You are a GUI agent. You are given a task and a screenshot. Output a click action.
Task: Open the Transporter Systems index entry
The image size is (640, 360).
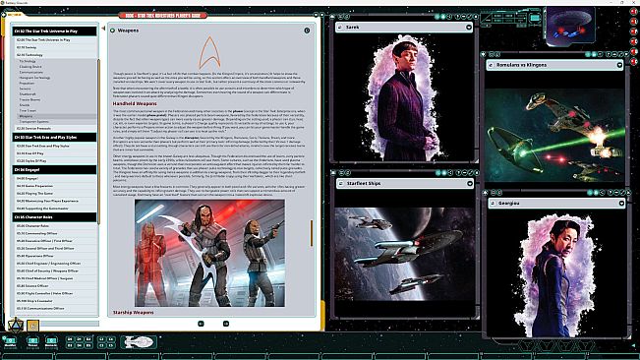[33, 122]
